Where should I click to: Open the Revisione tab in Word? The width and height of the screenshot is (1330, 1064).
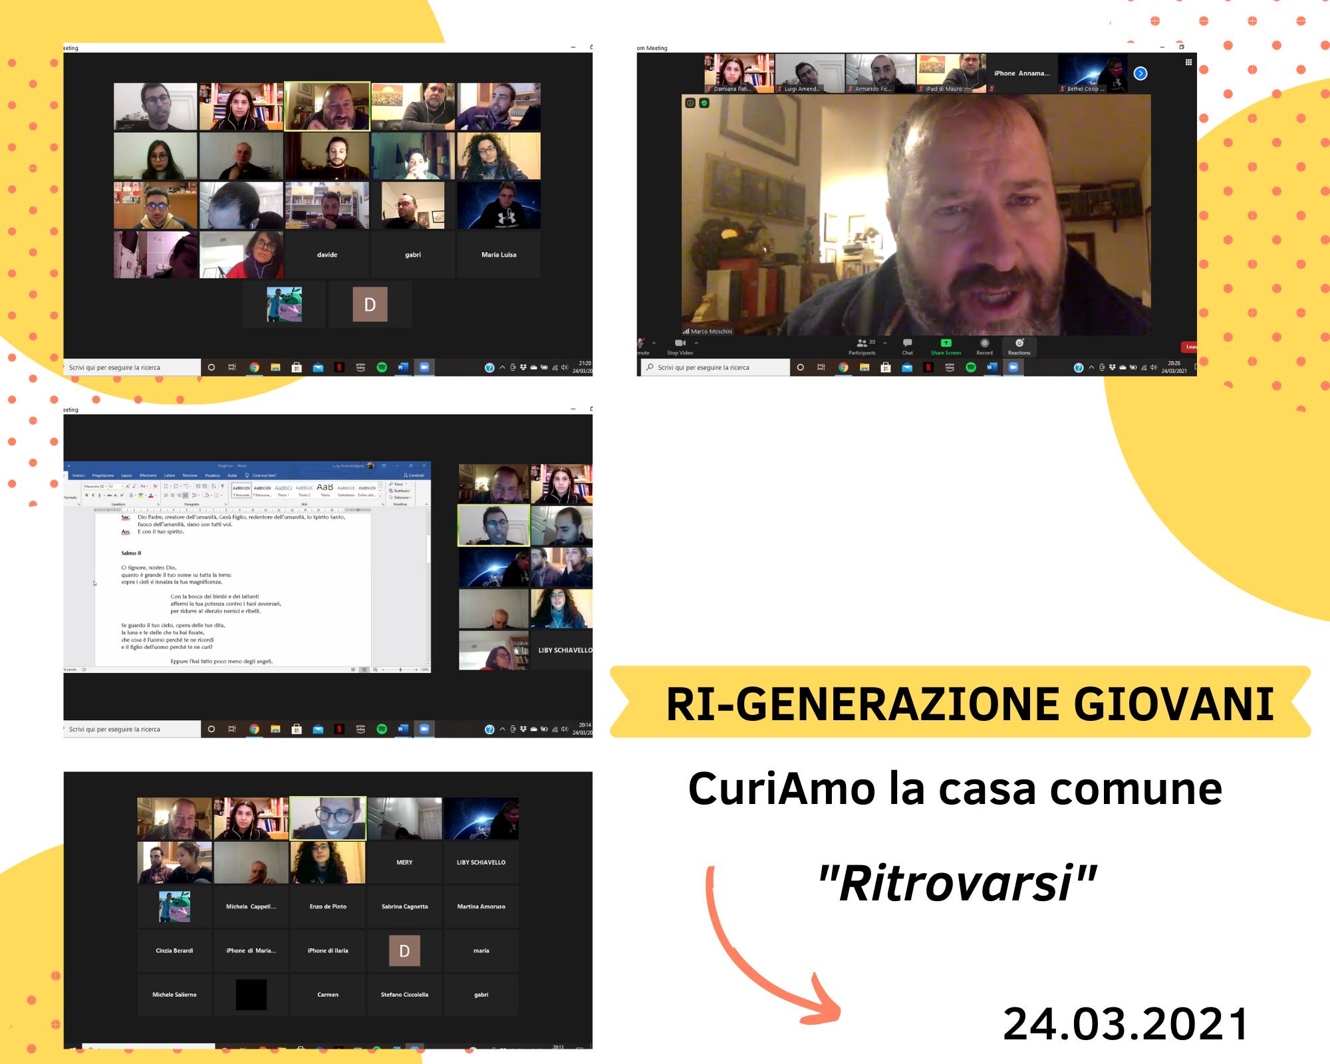click(x=190, y=475)
